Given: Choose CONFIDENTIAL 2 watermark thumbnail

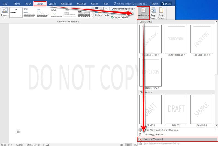Looking at the screenshot, I should pyautogui.click(x=176, y=39).
